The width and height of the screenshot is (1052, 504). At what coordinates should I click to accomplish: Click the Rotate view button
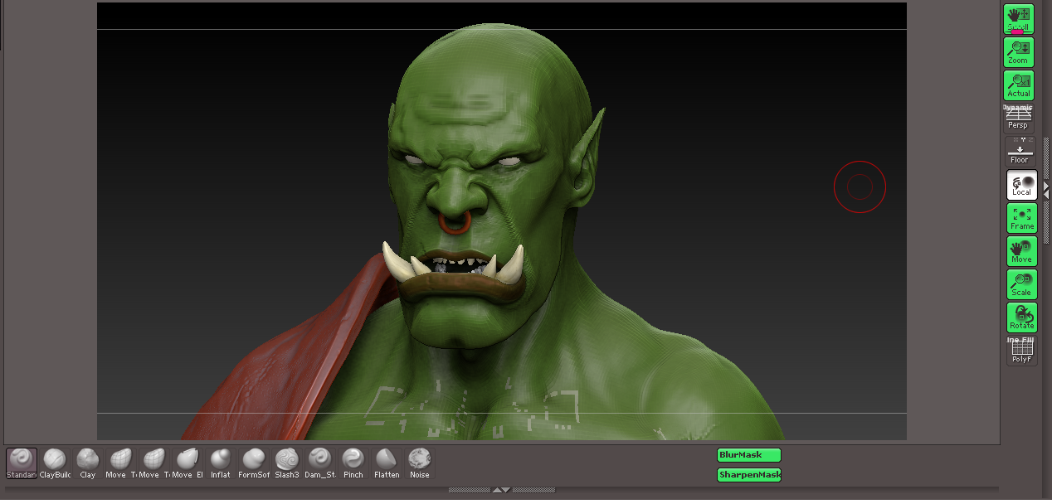1021,317
